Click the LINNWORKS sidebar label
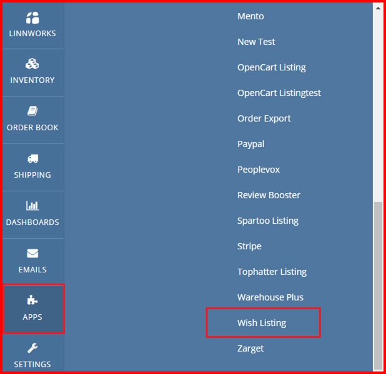Screen dimensions: 386x374 pos(32,34)
